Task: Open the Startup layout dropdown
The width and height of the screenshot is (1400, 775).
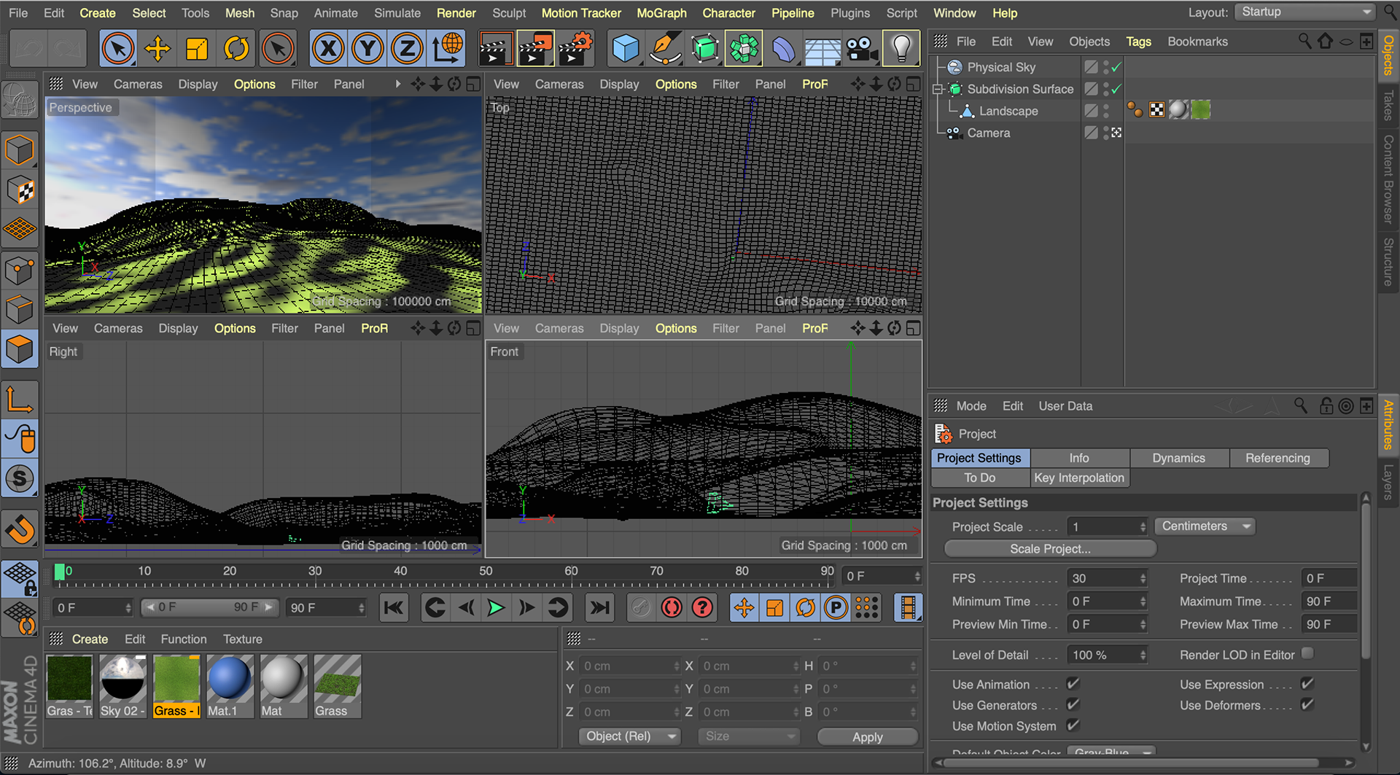Action: [1305, 12]
